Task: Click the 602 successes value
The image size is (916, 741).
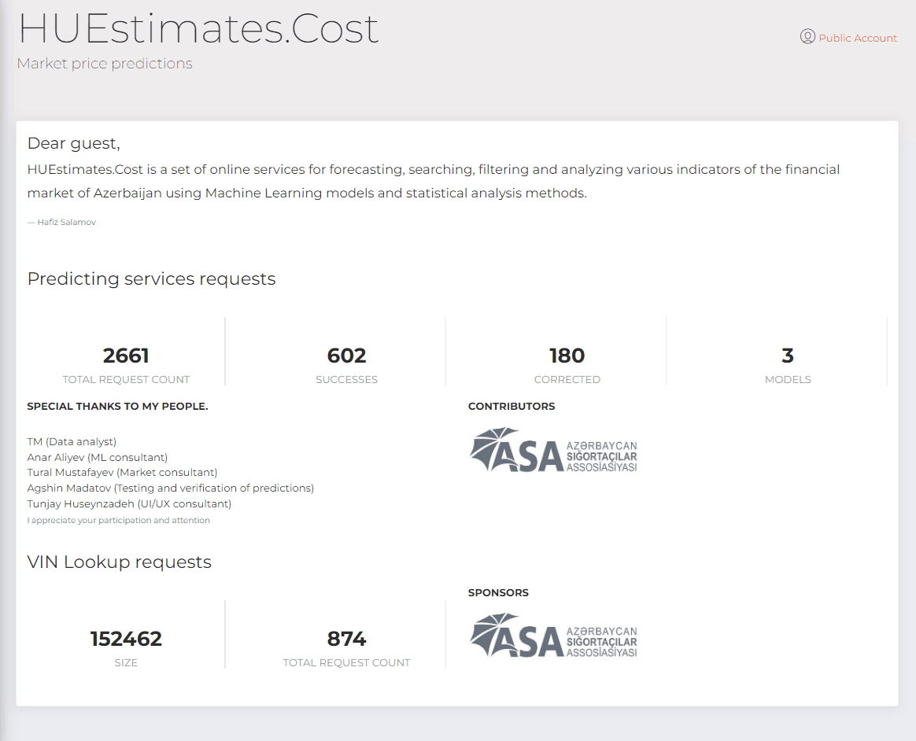Action: coord(347,355)
